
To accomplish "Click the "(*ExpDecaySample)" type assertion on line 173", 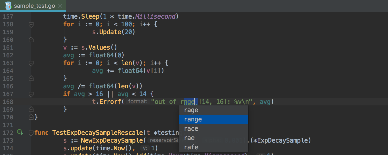I will (280, 141).
